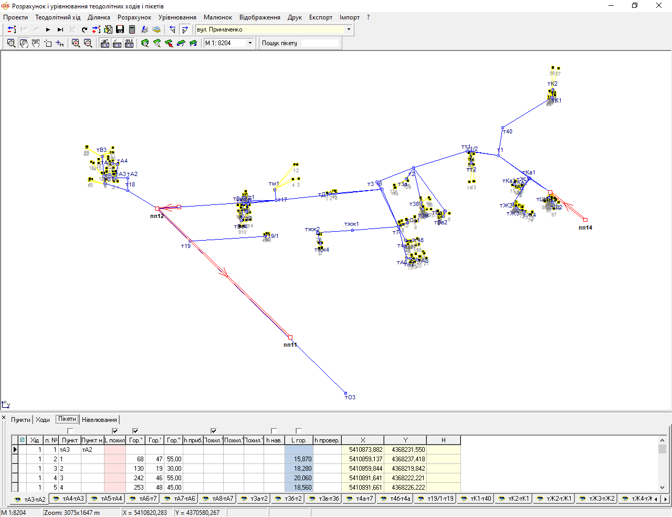Toggle the checkbox above Пункт column

70,431
